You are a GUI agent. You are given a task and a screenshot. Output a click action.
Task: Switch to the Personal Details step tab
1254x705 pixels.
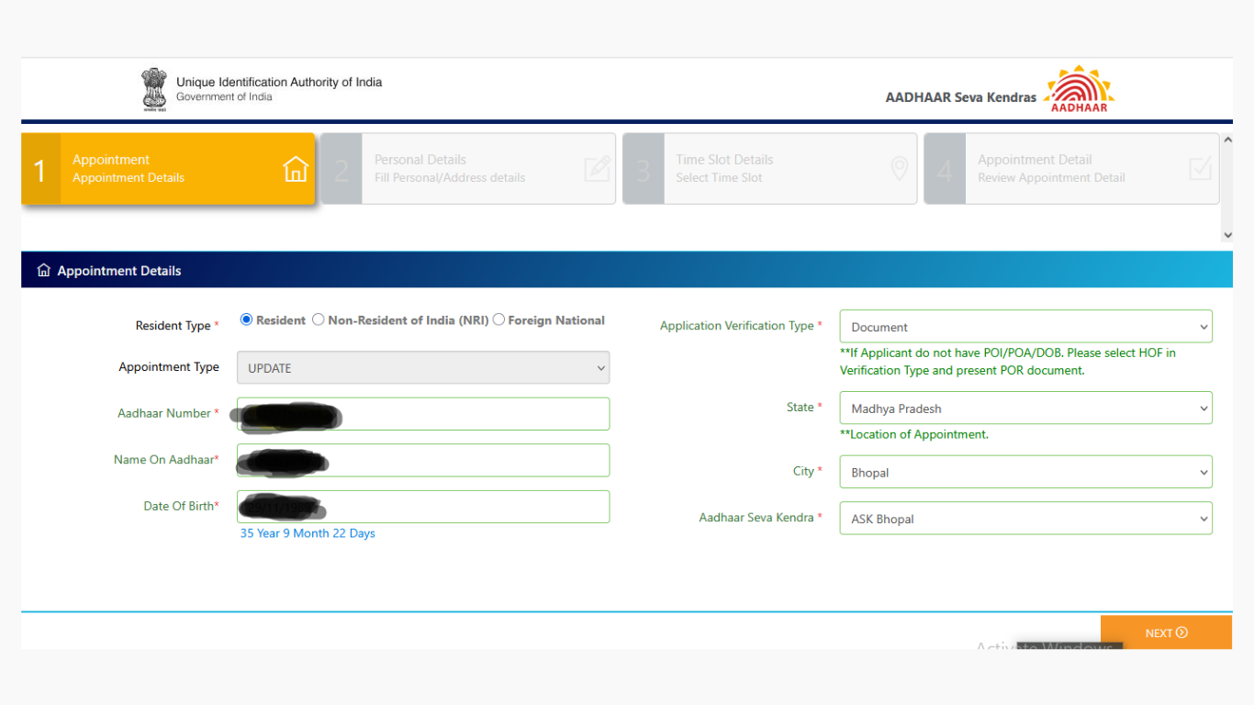468,169
